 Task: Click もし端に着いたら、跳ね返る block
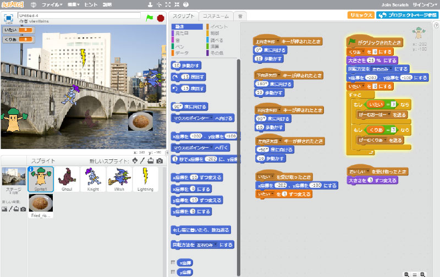pos(201,230)
